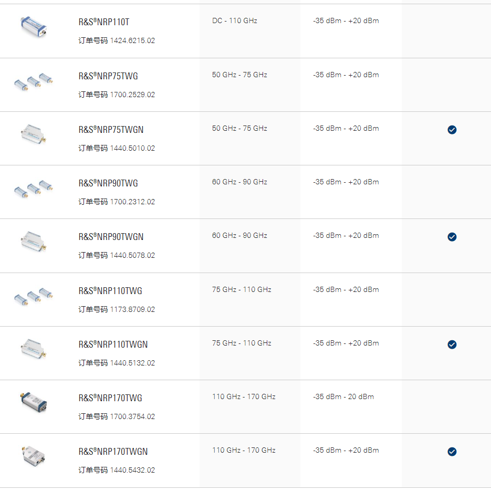
Task: Select the NRP75TWGN sensor picture
Action: [x=34, y=134]
